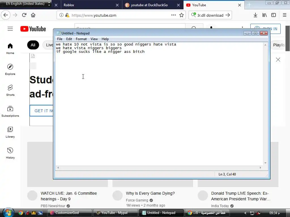Open a new browser tab with plus
Image resolution: width=290 pixels, height=217 pixels.
pos(249,5)
